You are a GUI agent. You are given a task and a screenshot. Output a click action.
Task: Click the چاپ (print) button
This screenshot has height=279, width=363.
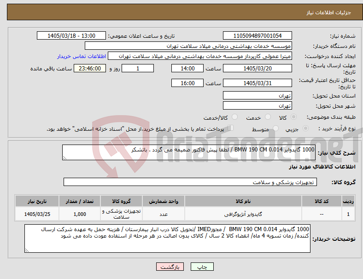[x=202, y=267]
